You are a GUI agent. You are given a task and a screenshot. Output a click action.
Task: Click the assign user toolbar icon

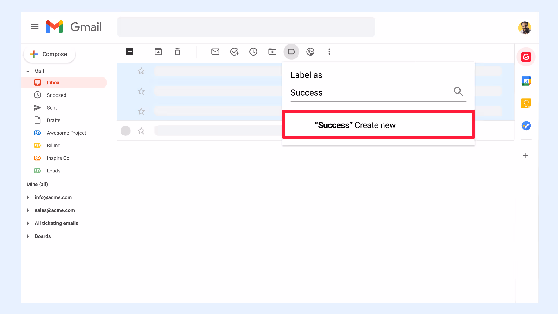pos(310,52)
